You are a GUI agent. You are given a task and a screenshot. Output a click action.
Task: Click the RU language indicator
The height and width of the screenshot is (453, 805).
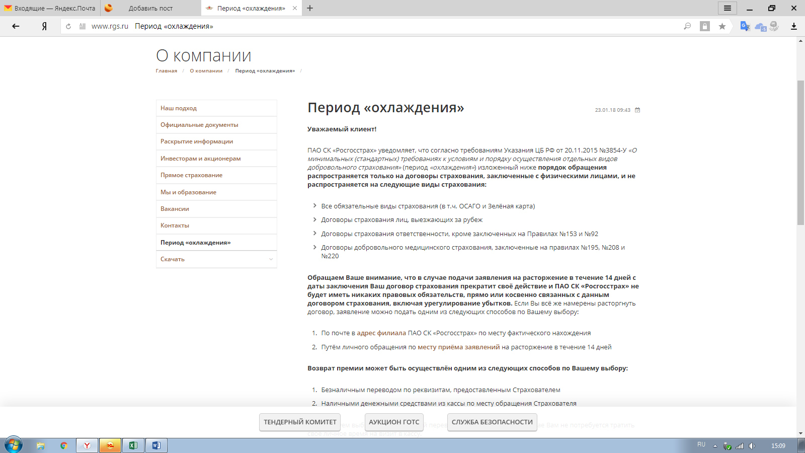[x=701, y=444]
